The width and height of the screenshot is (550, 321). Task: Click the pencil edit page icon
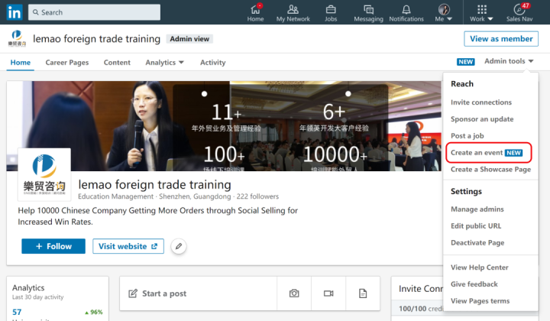[x=179, y=246]
